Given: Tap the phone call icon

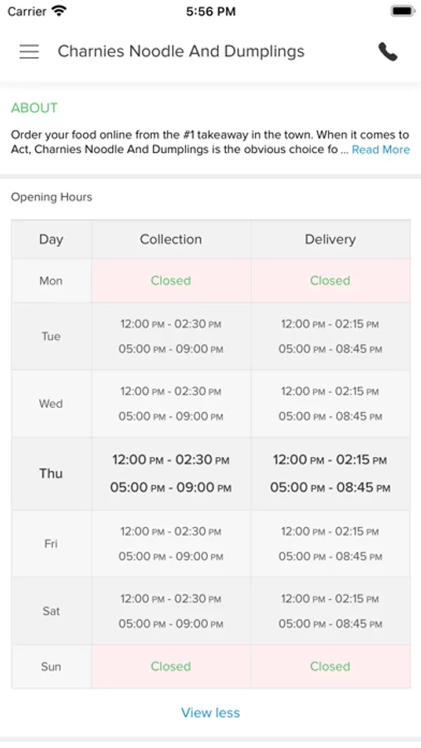Looking at the screenshot, I should 388,52.
